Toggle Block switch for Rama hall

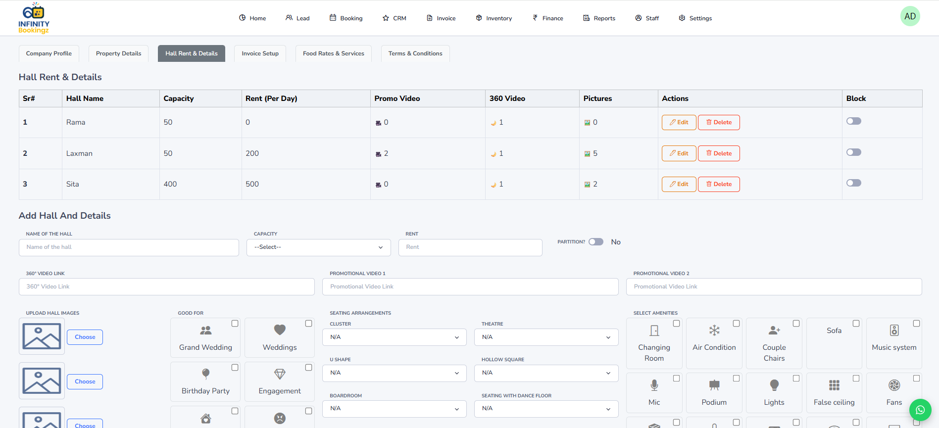click(853, 121)
